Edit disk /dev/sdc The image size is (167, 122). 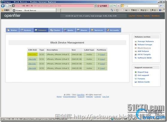[32, 64]
